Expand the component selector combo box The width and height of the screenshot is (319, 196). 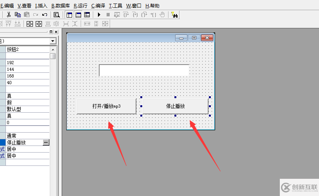[x=53, y=41]
